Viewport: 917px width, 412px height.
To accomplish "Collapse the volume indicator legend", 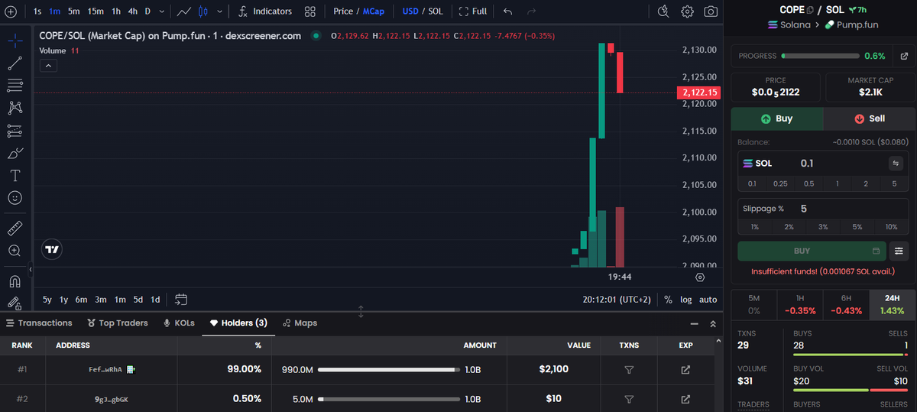I will (47, 66).
